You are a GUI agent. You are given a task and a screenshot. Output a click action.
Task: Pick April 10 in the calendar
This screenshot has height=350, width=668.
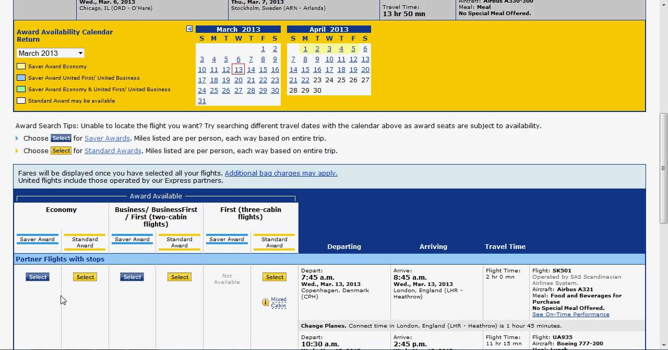coord(329,59)
